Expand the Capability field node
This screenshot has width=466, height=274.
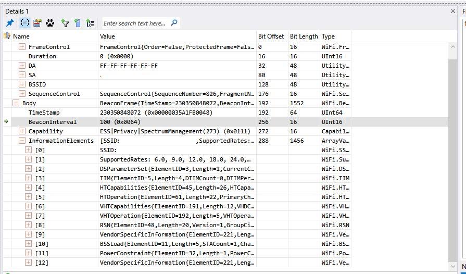coord(22,131)
